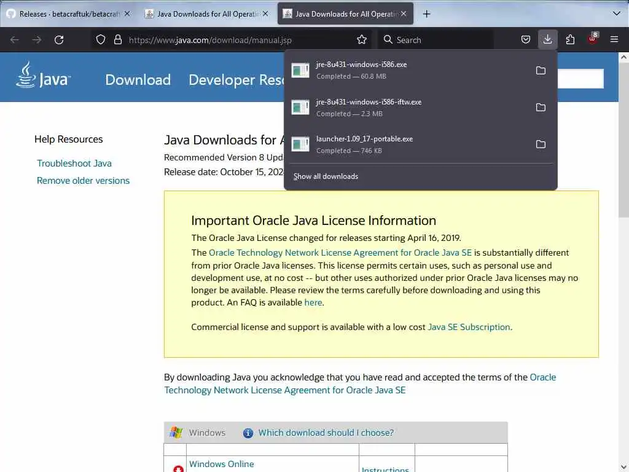Switch to the second Java Downloads tab
Viewport: 629px width, 472px height.
tap(206, 14)
